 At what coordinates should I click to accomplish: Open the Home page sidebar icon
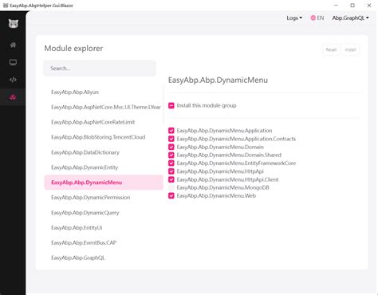tap(13, 45)
